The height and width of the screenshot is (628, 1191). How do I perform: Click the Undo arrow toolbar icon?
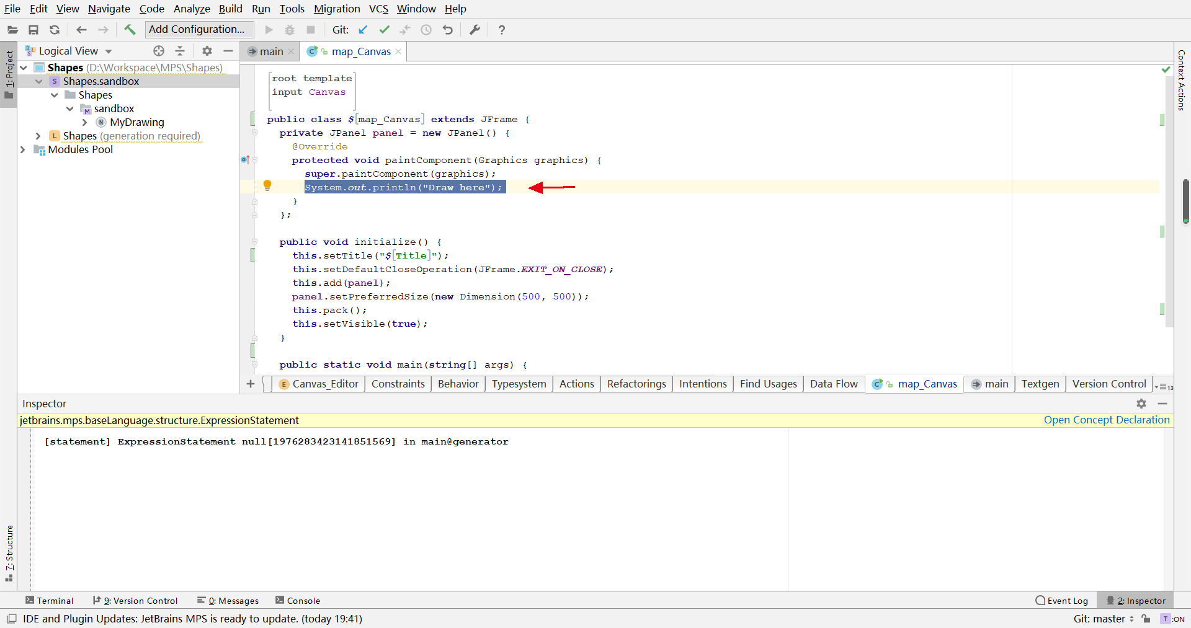(x=448, y=29)
